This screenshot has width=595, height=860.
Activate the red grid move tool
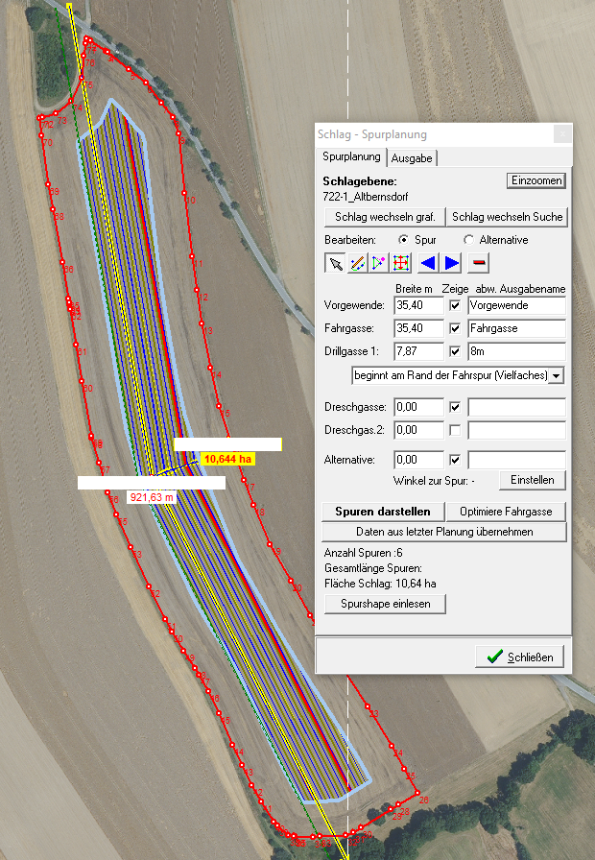point(401,263)
